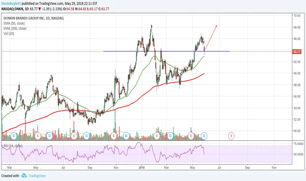Click the C:63.77 close value in the header
Screen dimensions: 306x181
pos(104,9)
